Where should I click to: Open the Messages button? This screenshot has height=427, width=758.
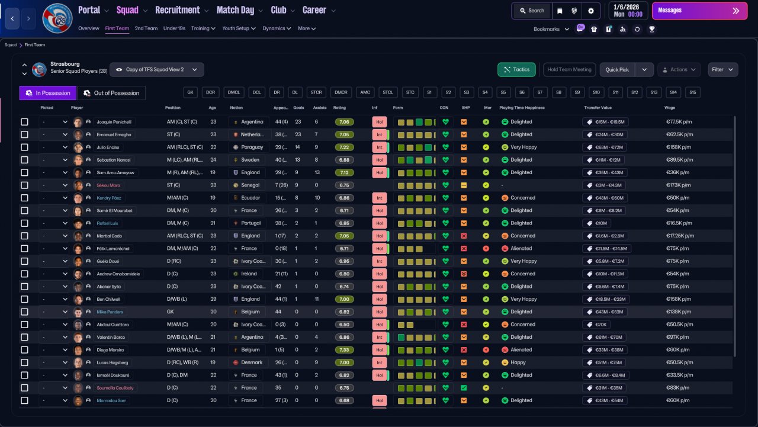pos(699,11)
